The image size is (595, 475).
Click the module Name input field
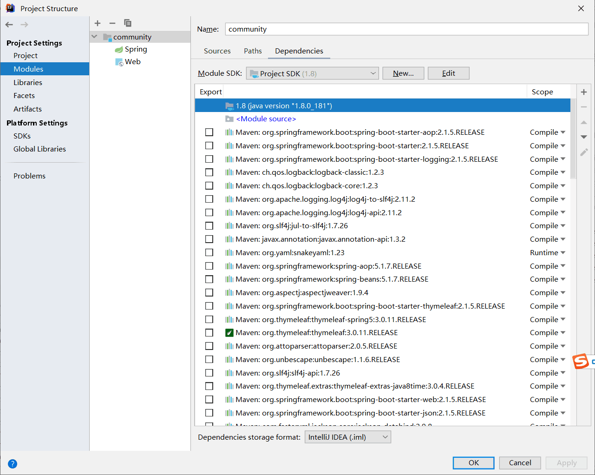407,29
